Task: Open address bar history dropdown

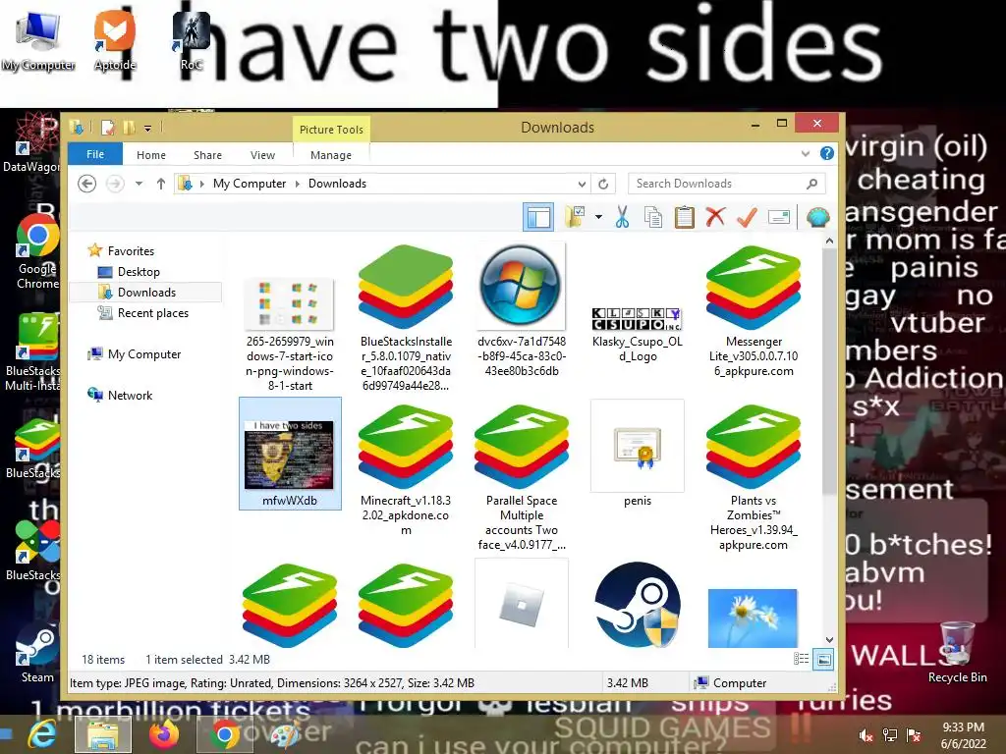Action: (x=582, y=184)
